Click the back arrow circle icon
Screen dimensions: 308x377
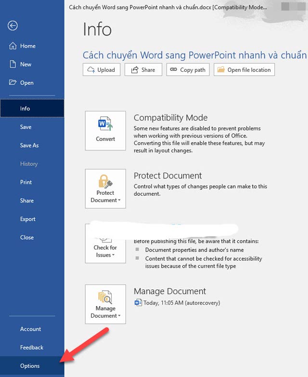tap(13, 26)
